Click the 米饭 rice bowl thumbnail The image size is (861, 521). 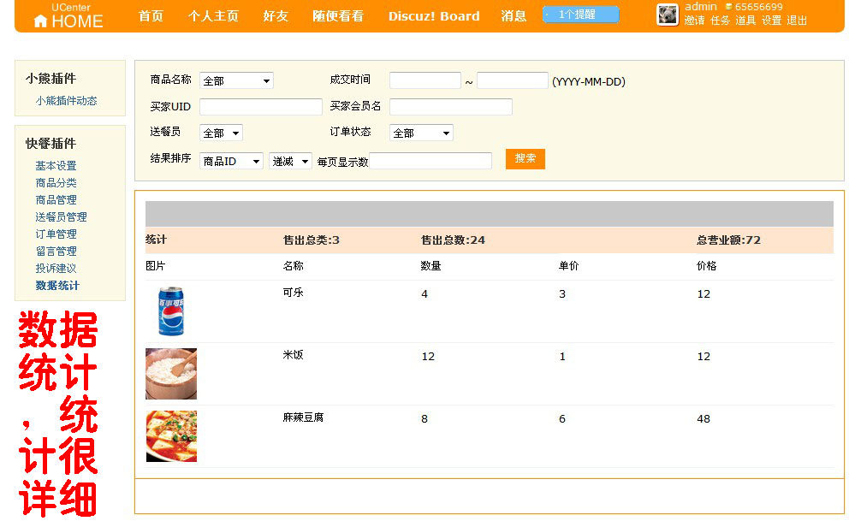171,373
